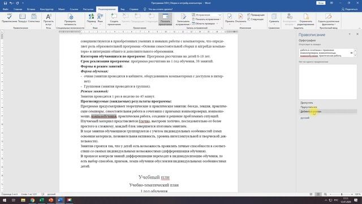
Task: Click the web layout view icon
Action: tap(325, 194)
